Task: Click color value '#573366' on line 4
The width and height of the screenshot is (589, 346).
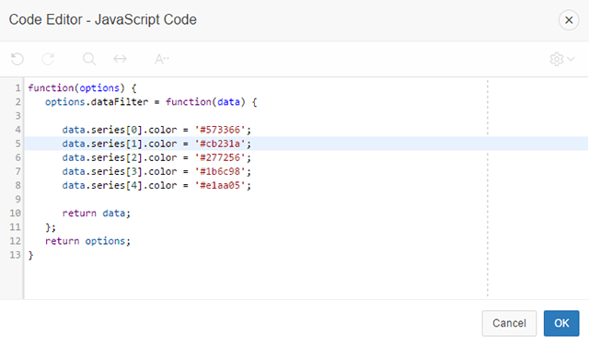Action: (220, 130)
